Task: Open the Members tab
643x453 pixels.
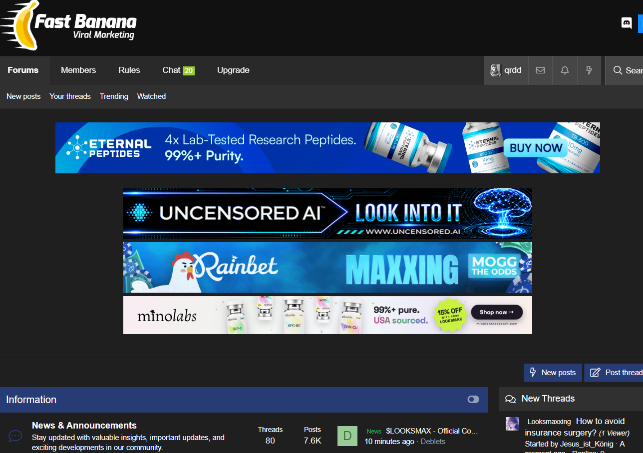Action: (x=78, y=70)
